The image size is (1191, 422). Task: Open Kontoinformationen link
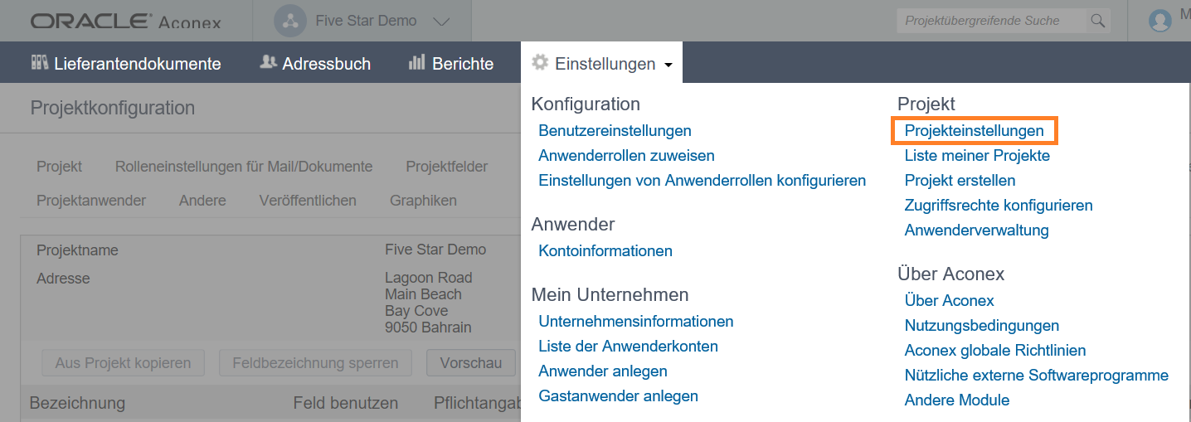click(x=605, y=250)
